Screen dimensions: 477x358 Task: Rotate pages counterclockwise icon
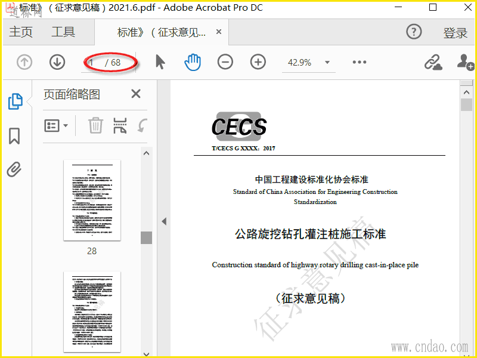coord(143,125)
